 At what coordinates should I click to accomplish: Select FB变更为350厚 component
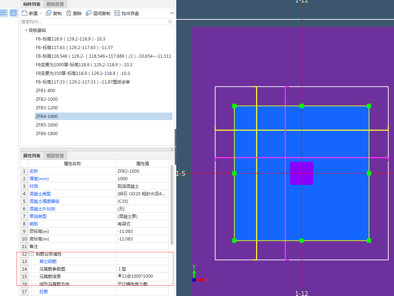coord(83,73)
